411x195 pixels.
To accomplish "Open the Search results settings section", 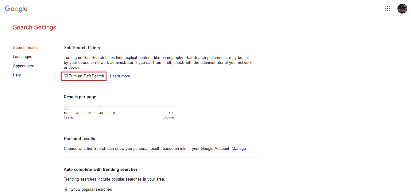I will 26,48.
